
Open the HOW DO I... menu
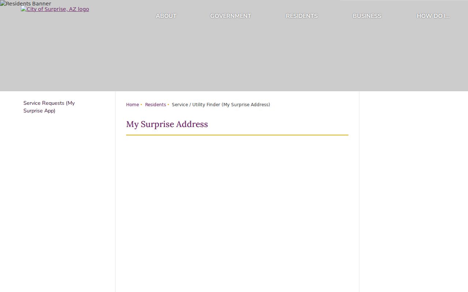click(433, 16)
